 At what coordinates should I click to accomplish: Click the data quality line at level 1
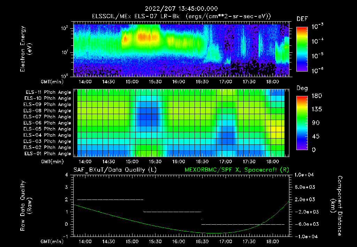[172, 212]
